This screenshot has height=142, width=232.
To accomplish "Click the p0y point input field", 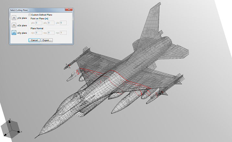I will point(51,23).
